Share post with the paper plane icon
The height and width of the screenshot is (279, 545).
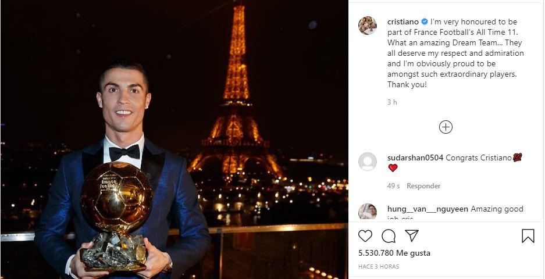click(412, 235)
